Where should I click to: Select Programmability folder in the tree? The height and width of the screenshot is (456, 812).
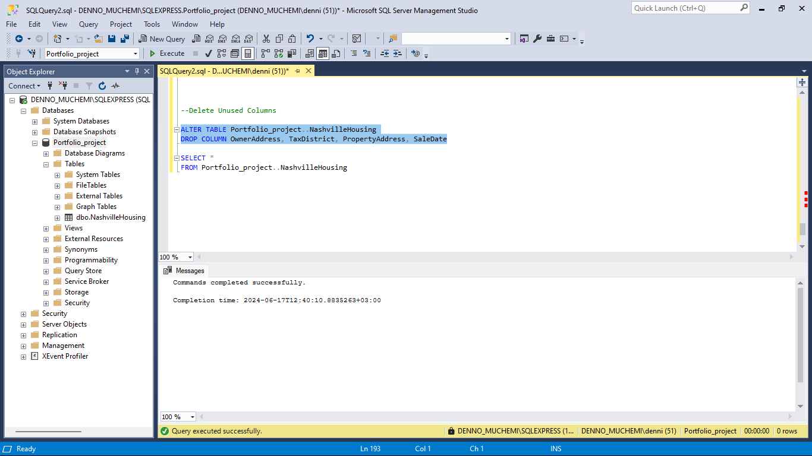coord(91,260)
